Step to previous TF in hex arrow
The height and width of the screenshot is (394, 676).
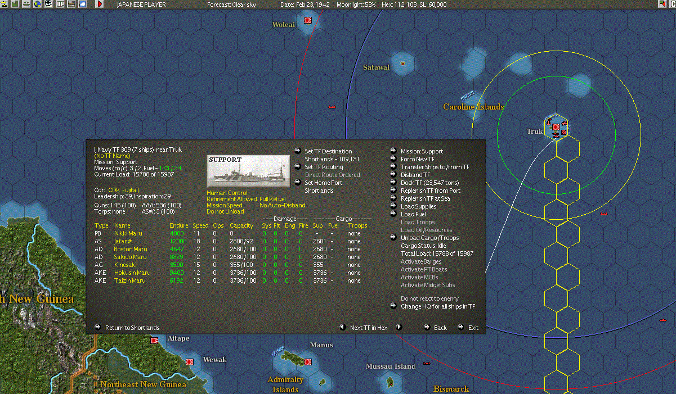tap(342, 327)
